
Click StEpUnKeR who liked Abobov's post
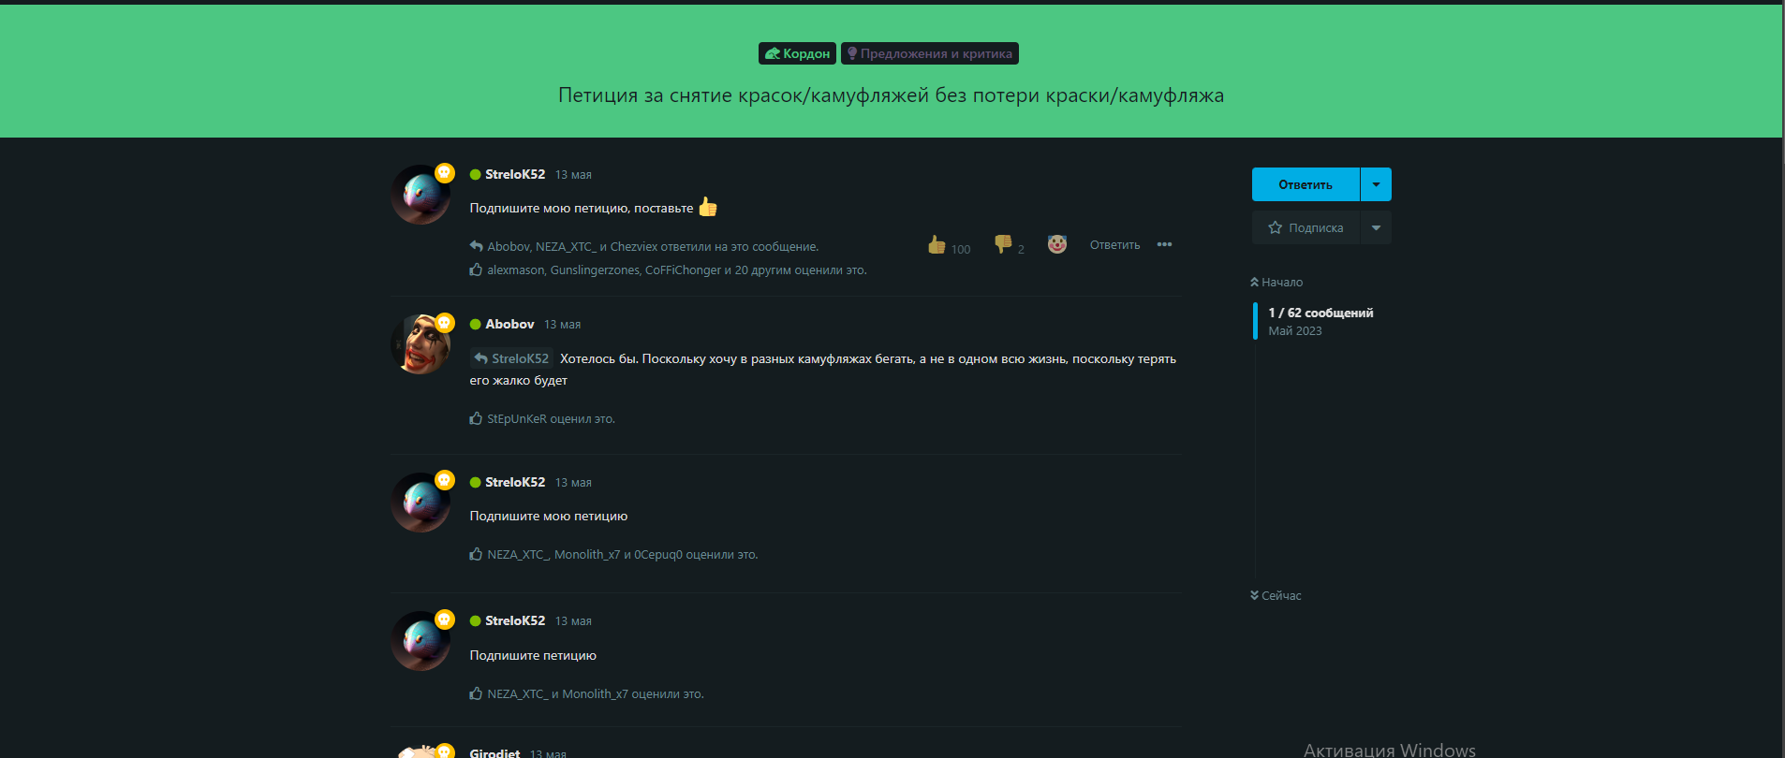point(517,418)
